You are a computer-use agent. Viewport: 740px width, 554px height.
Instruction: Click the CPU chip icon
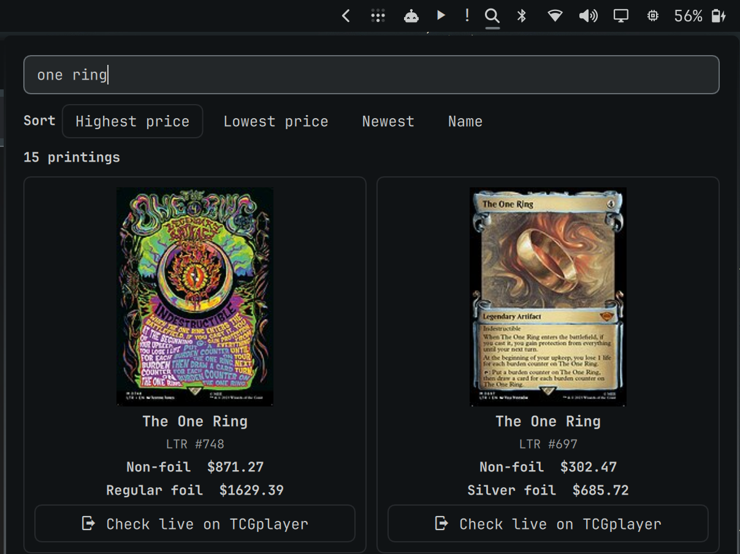click(653, 16)
